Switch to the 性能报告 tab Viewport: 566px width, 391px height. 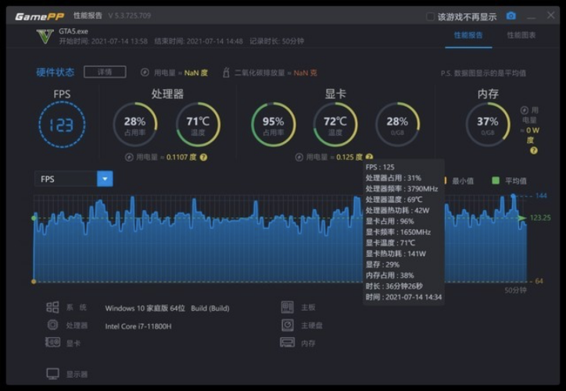point(469,35)
